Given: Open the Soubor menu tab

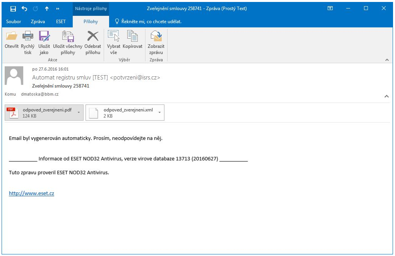Looking at the screenshot, I should pyautogui.click(x=14, y=21).
